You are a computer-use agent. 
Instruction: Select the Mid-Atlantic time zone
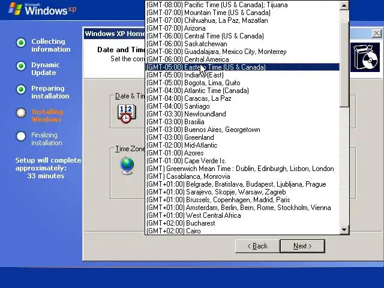(x=242, y=145)
